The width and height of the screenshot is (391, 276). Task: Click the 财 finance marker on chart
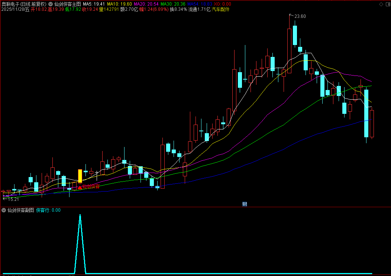[x=245, y=204]
